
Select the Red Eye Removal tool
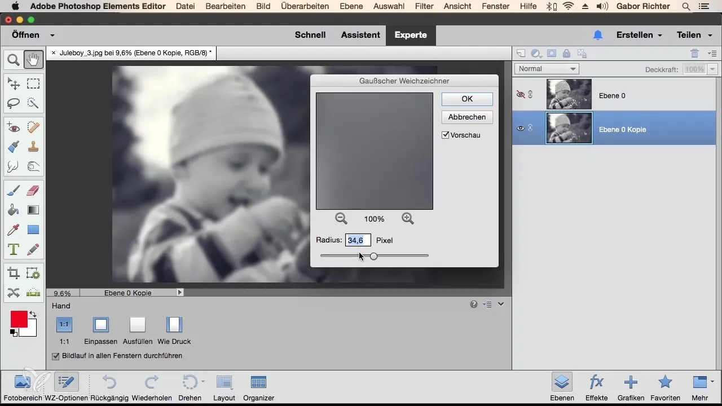pos(14,127)
